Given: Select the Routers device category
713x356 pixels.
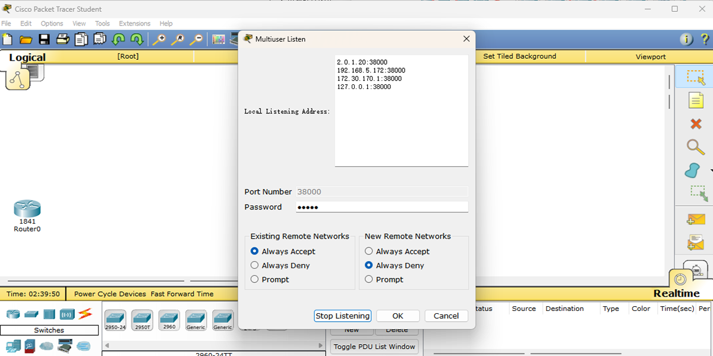Looking at the screenshot, I should click(x=12, y=314).
